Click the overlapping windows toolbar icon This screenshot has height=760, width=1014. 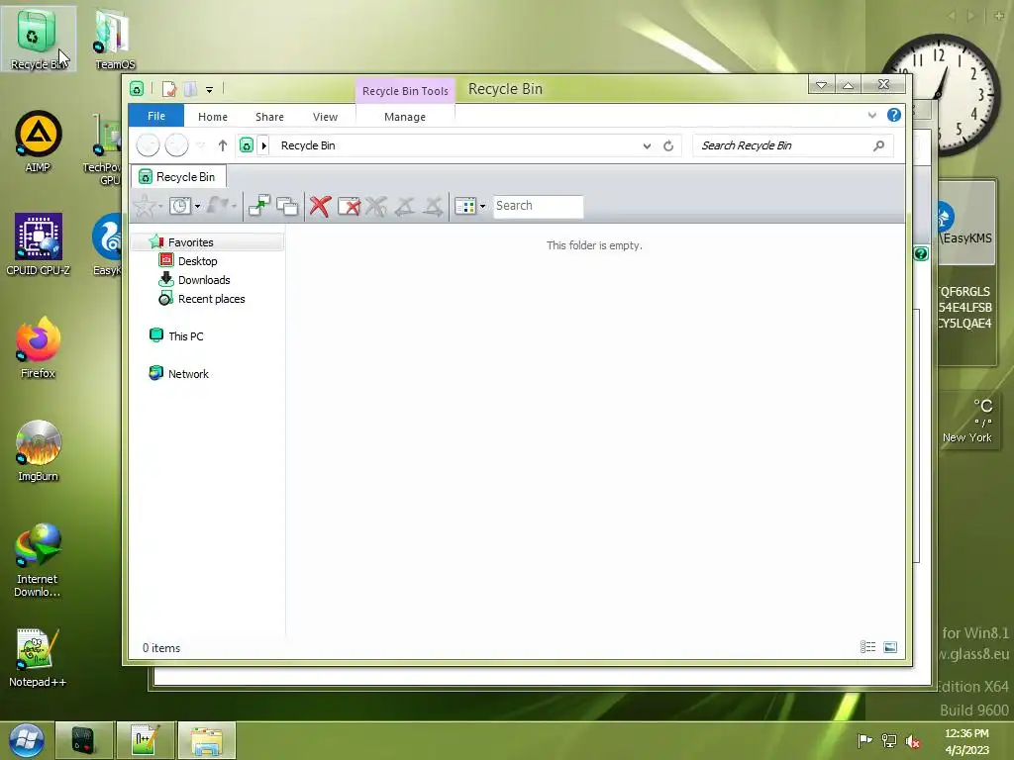pyautogui.click(x=287, y=206)
